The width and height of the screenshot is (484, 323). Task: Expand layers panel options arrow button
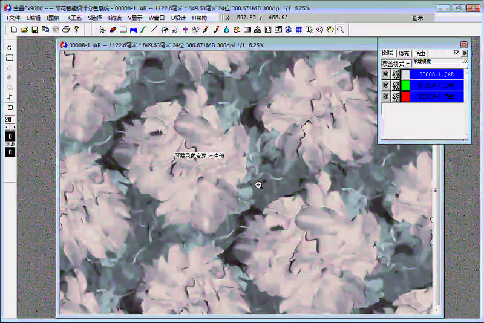click(x=465, y=53)
